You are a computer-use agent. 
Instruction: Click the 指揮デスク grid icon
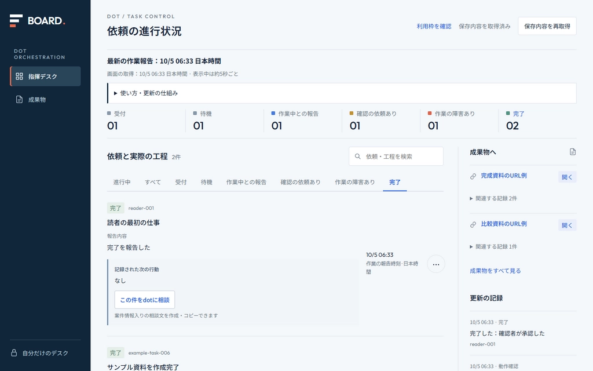[x=19, y=77]
